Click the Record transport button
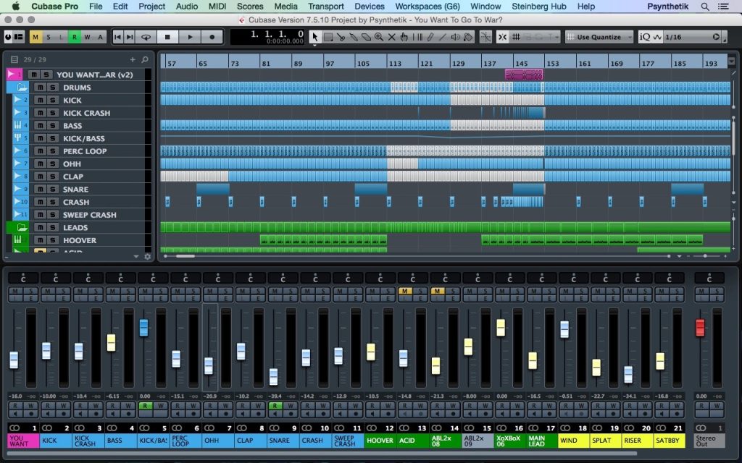 point(212,37)
